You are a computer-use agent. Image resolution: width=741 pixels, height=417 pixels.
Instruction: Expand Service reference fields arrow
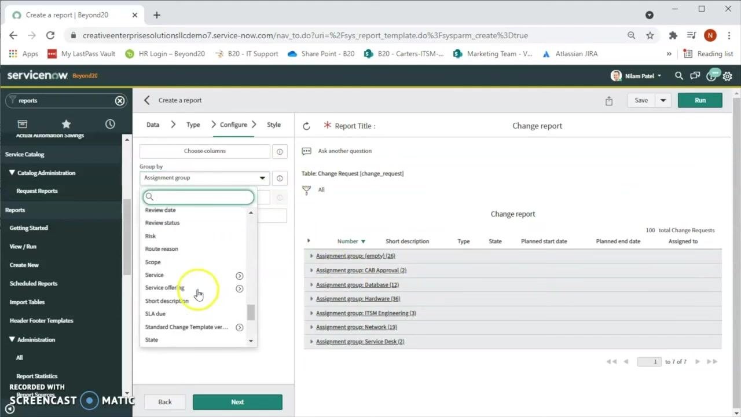pyautogui.click(x=239, y=276)
